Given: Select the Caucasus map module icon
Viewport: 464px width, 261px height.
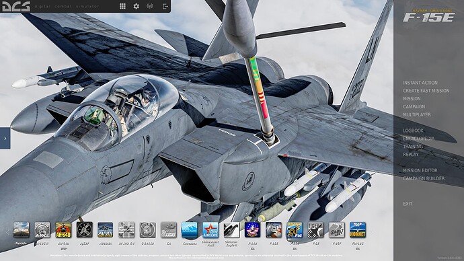Looking at the screenshot, I should click(190, 230).
